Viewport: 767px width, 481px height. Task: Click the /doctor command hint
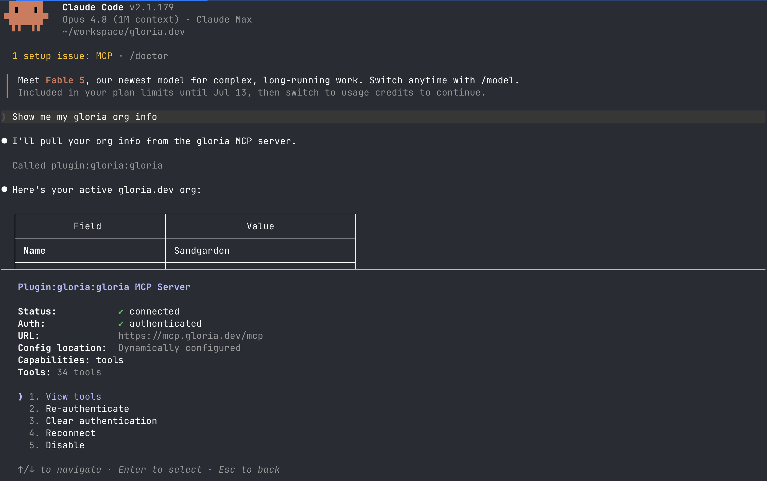pyautogui.click(x=149, y=56)
